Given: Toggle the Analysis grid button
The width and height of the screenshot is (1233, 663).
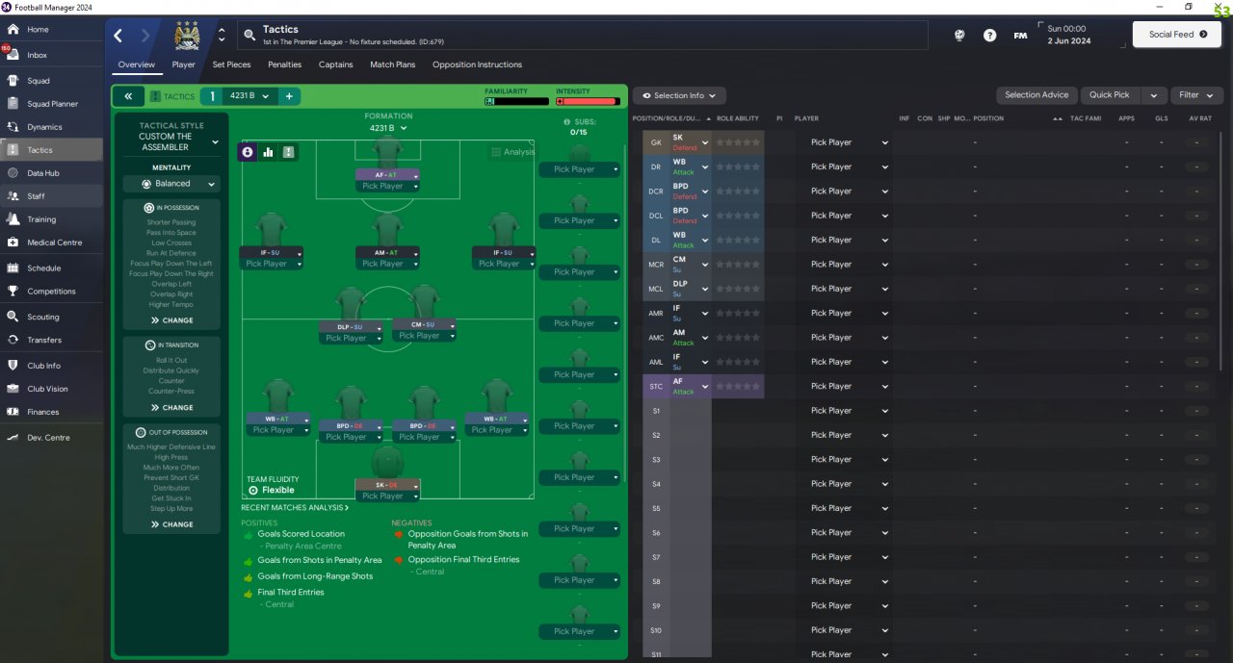Looking at the screenshot, I should tap(512, 152).
